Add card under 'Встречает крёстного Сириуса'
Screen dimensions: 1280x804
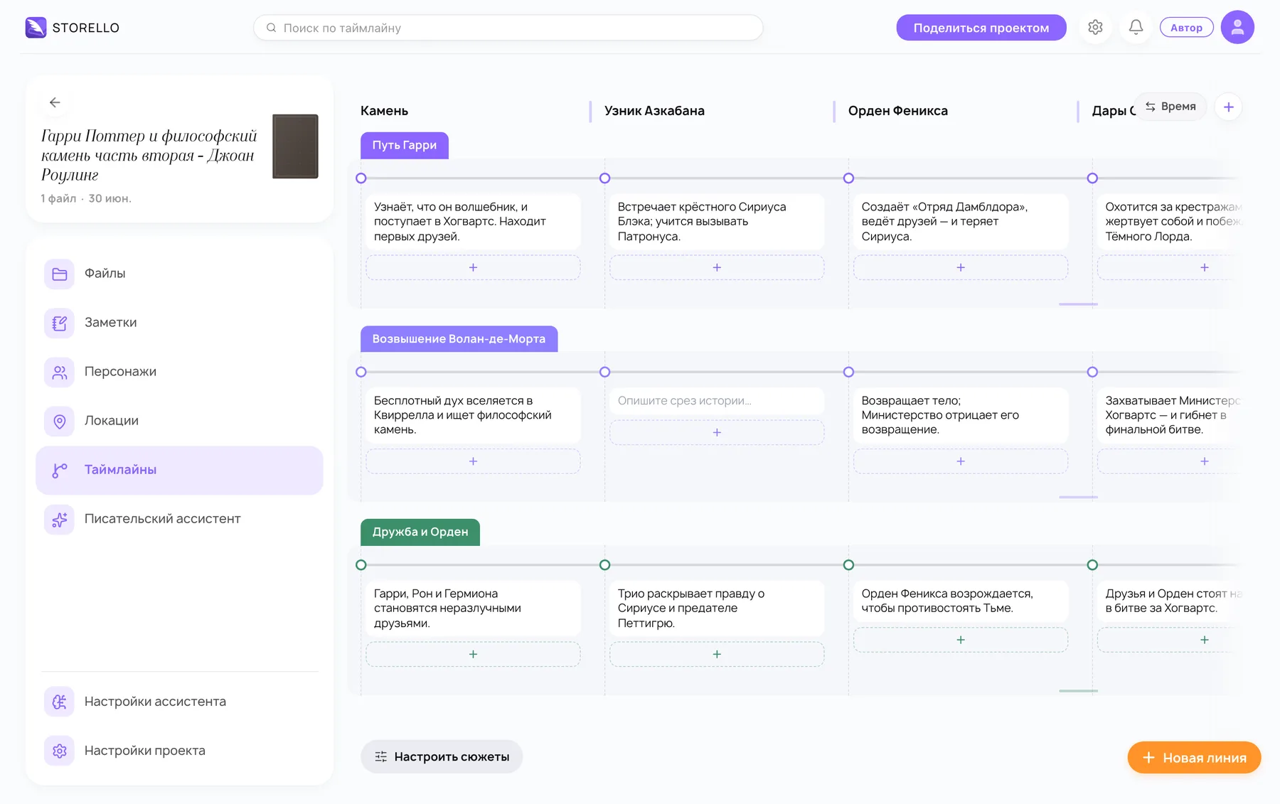717,268
